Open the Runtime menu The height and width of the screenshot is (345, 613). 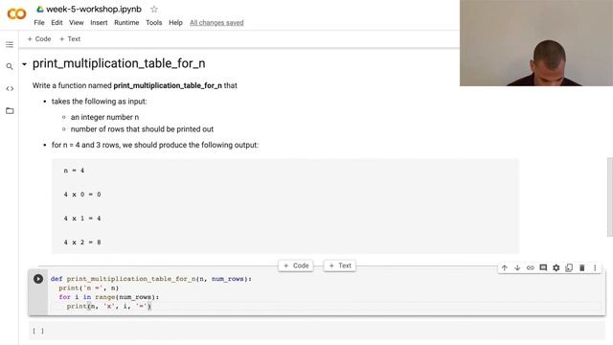[x=126, y=23]
